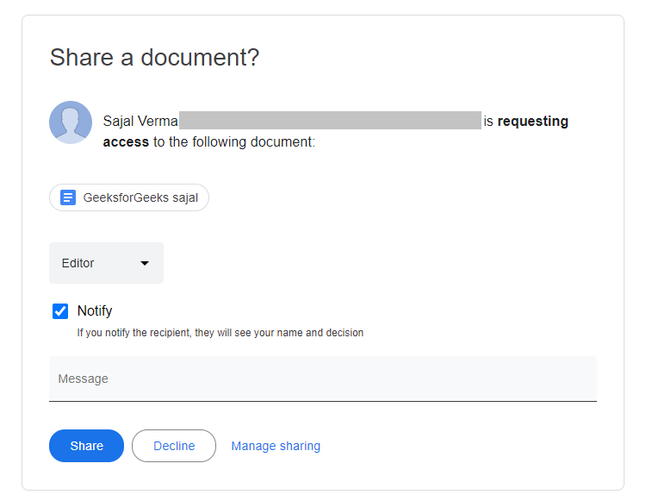This screenshot has width=646, height=501.
Task: Focus the Message input field
Action: pos(322,379)
